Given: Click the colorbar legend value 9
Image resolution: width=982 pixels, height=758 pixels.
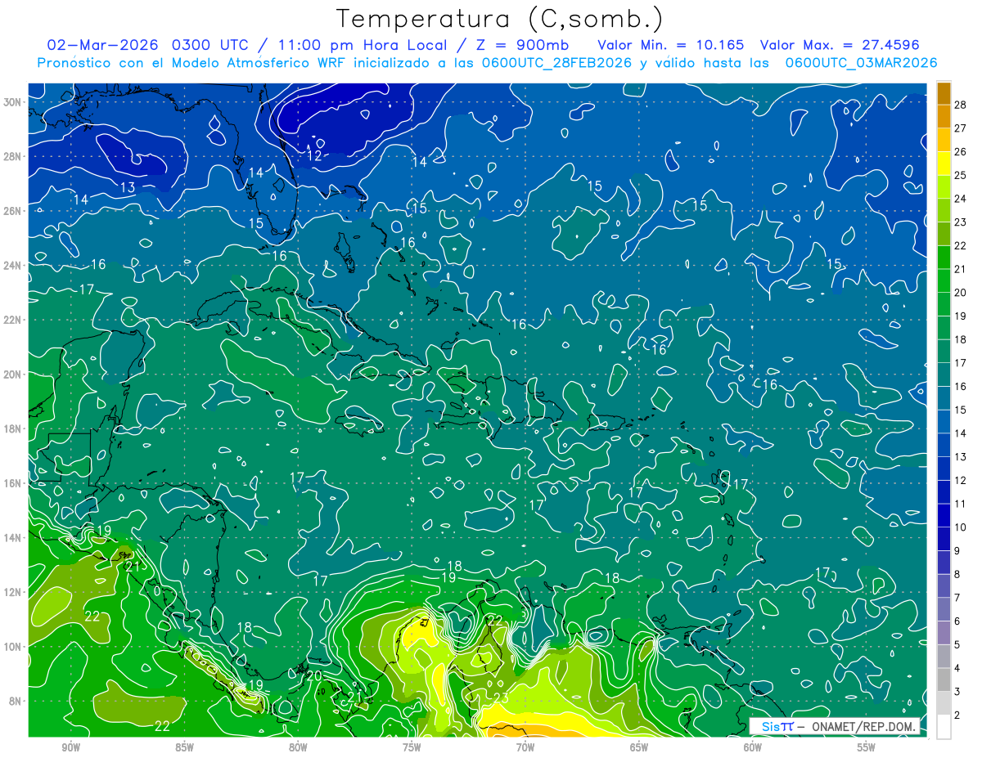Looking at the screenshot, I should click(957, 551).
